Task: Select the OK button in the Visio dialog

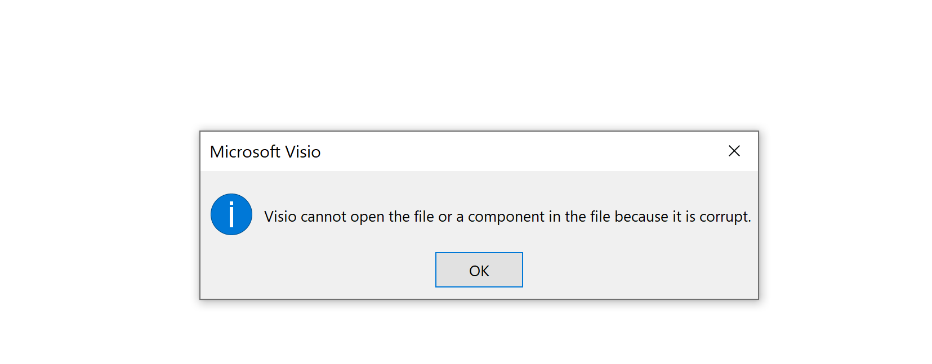Action: point(479,270)
